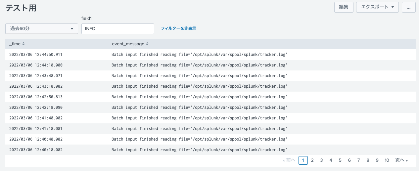
Task: Open the more options (...) menu
Action: [x=408, y=7]
